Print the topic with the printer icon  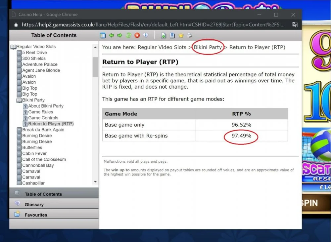click(x=190, y=35)
